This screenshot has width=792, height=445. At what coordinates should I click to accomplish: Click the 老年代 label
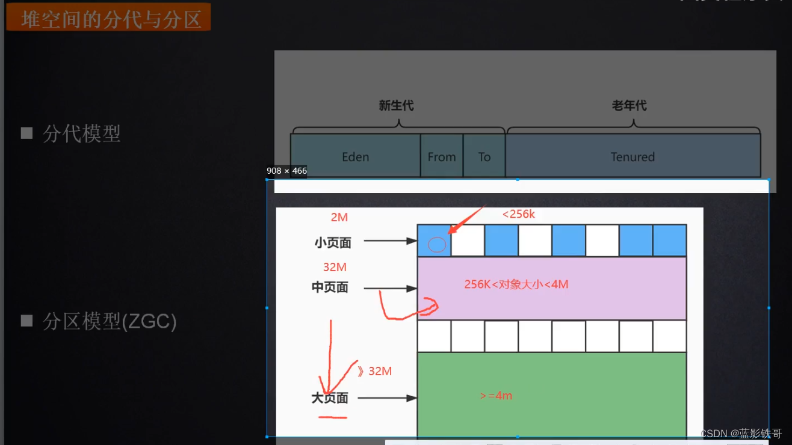tap(629, 105)
